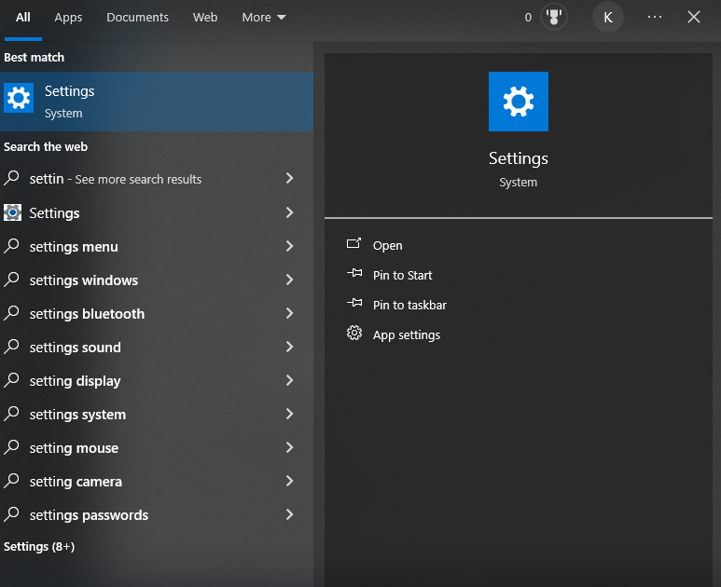Expand the settings bluetooth suggestion chevron

(289, 313)
